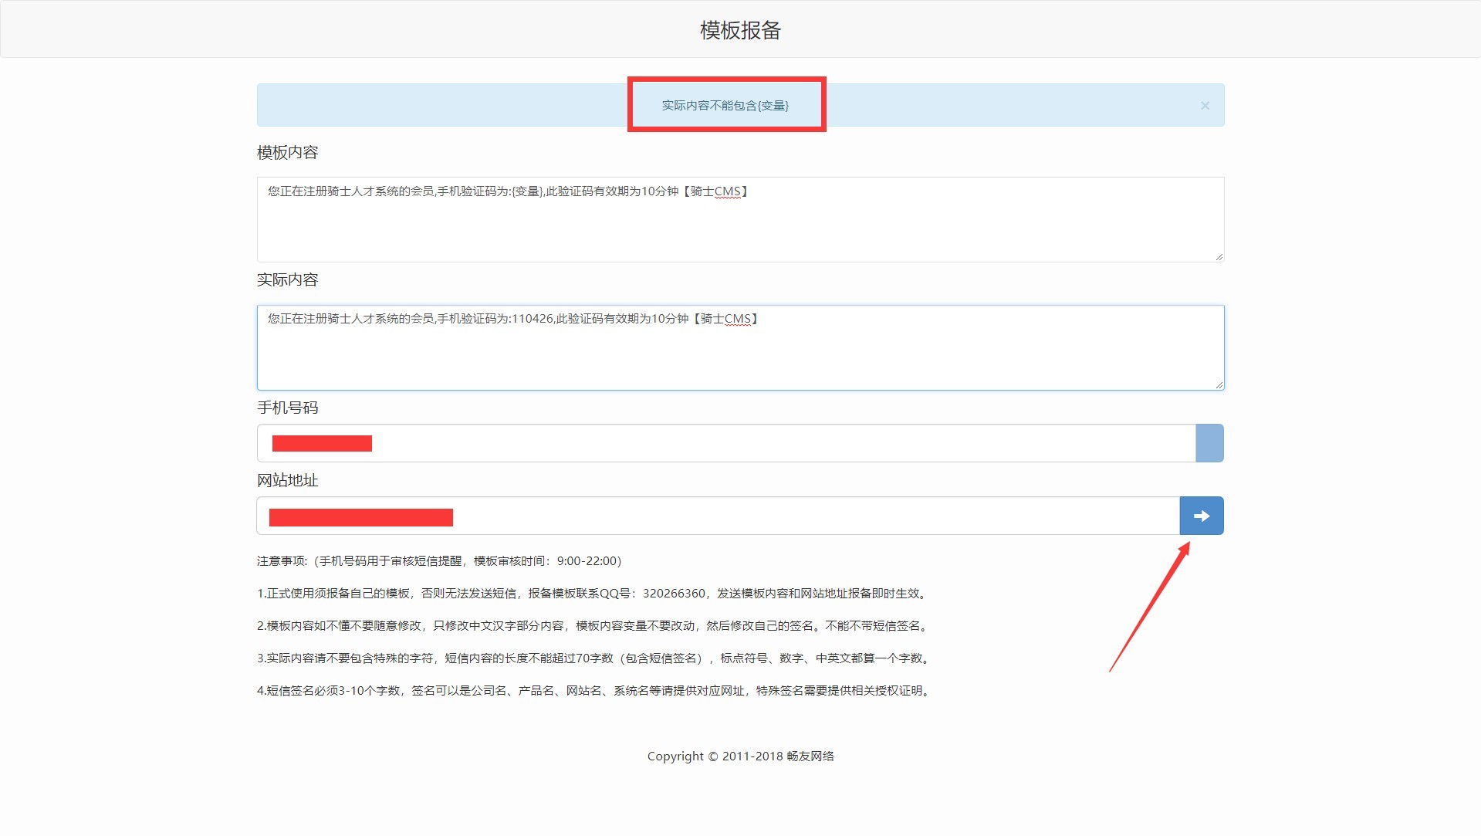Click note 4 about 短信签名必须3-10个字数
The width and height of the screenshot is (1481, 836).
point(595,691)
